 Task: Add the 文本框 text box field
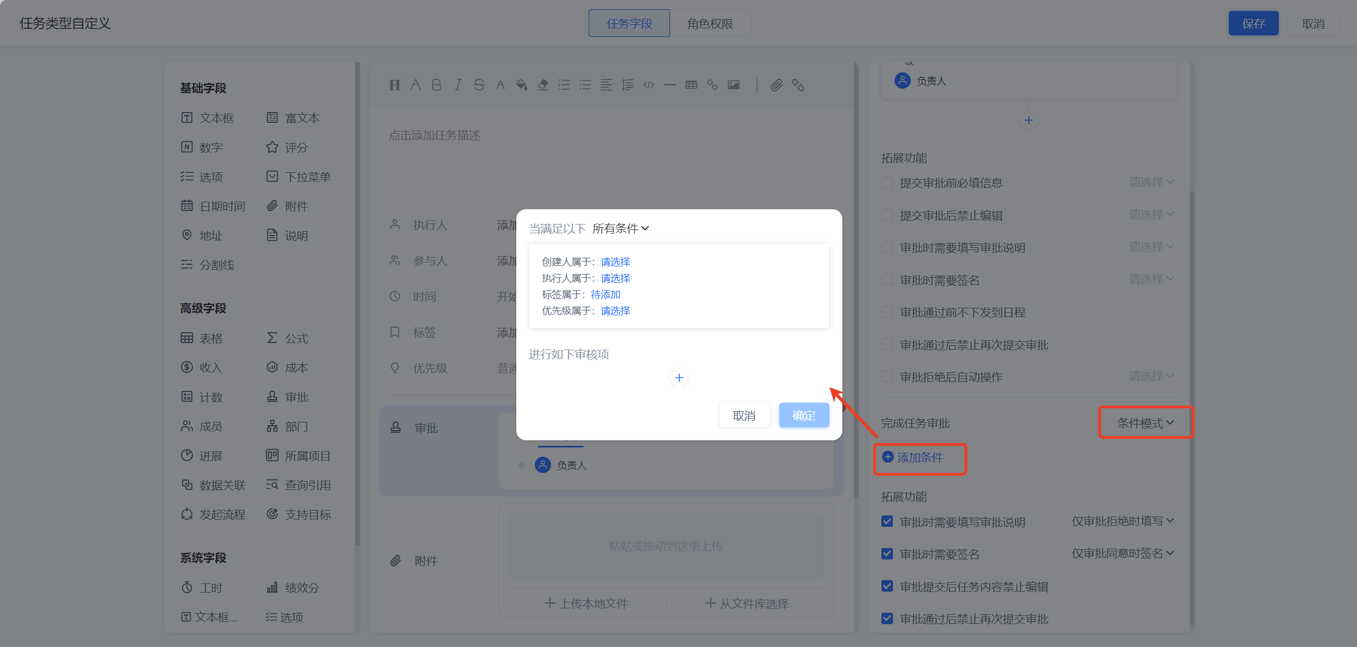[208, 118]
